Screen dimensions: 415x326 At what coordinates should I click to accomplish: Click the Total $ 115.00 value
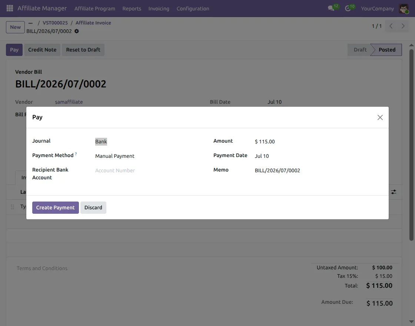click(379, 286)
